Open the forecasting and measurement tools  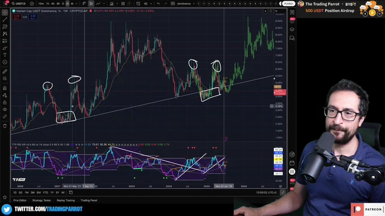pos(5,41)
